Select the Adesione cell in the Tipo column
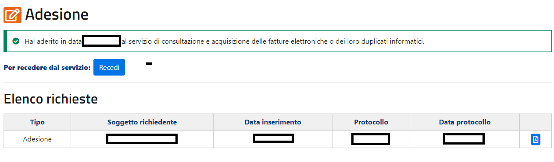554x162 pixels. tap(37, 139)
